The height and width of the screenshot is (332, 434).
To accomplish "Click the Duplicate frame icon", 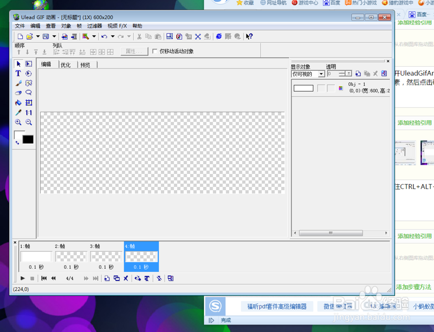I will pyautogui.click(x=116, y=278).
